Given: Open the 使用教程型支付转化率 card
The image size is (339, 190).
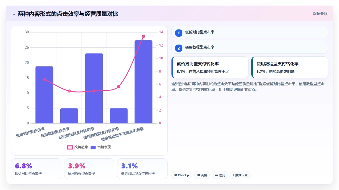Looking at the screenshot, I should coord(289,67).
